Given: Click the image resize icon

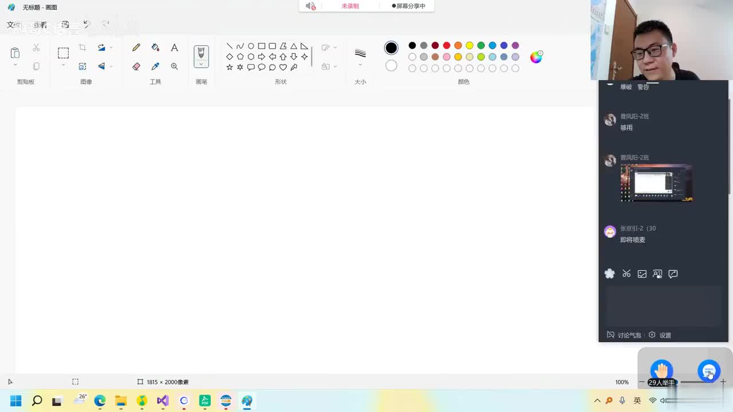Looking at the screenshot, I should pyautogui.click(x=82, y=66).
